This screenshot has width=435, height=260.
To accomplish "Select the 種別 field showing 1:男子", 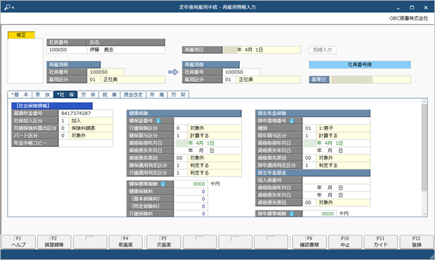I will coord(337,129).
